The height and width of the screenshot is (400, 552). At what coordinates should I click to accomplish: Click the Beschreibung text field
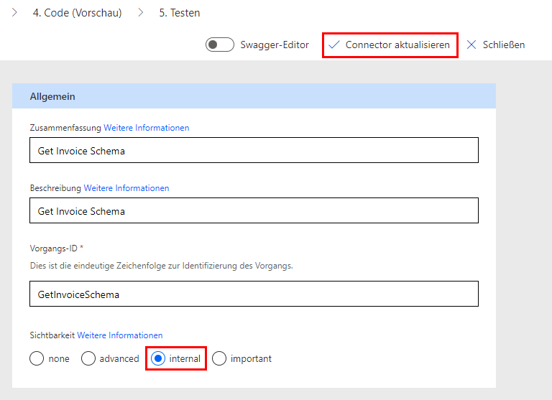coord(254,211)
